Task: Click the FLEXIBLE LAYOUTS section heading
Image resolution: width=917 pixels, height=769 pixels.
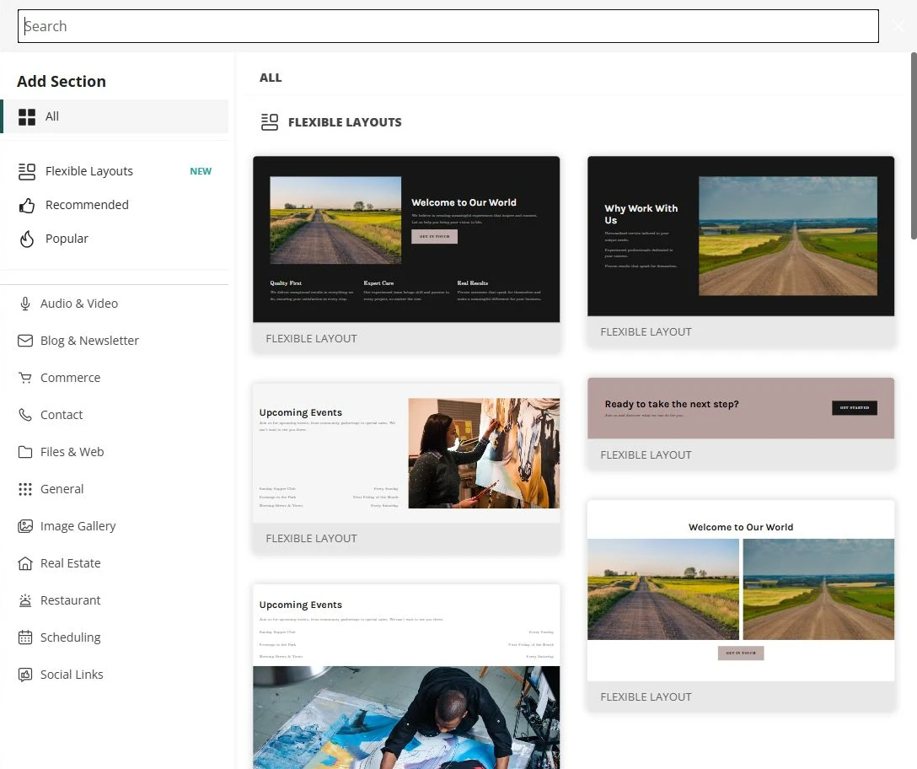Action: [345, 122]
